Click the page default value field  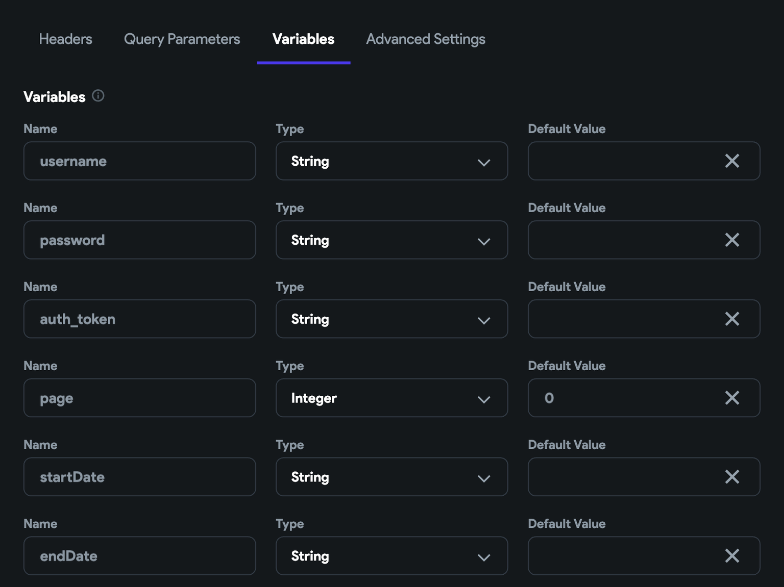pos(624,398)
